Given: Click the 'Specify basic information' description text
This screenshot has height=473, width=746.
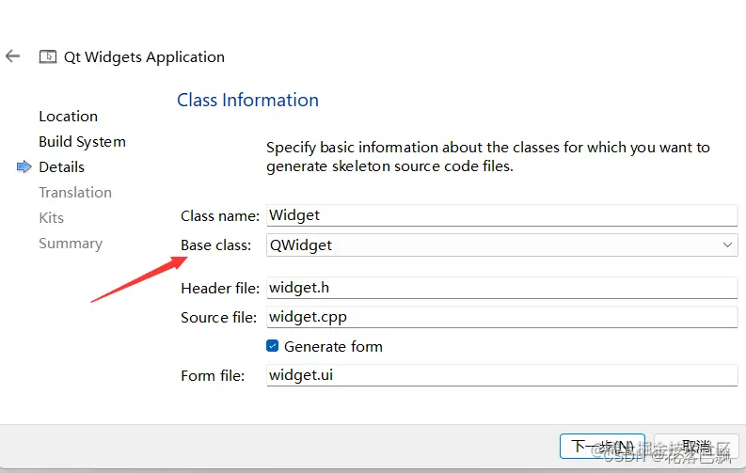Looking at the screenshot, I should coord(488,157).
